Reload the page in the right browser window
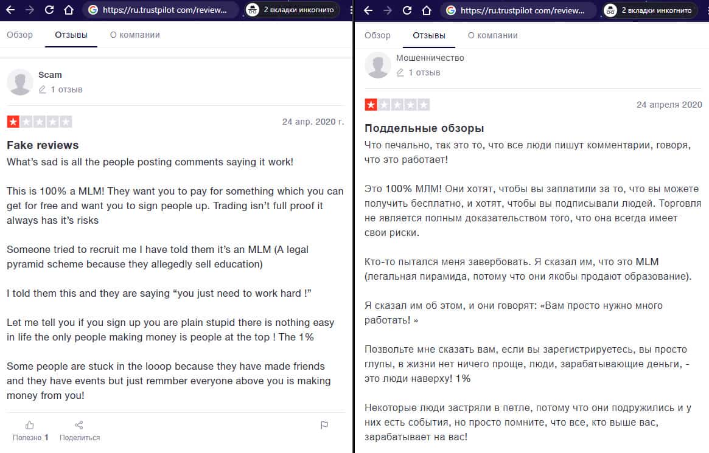709x453 pixels. click(407, 10)
